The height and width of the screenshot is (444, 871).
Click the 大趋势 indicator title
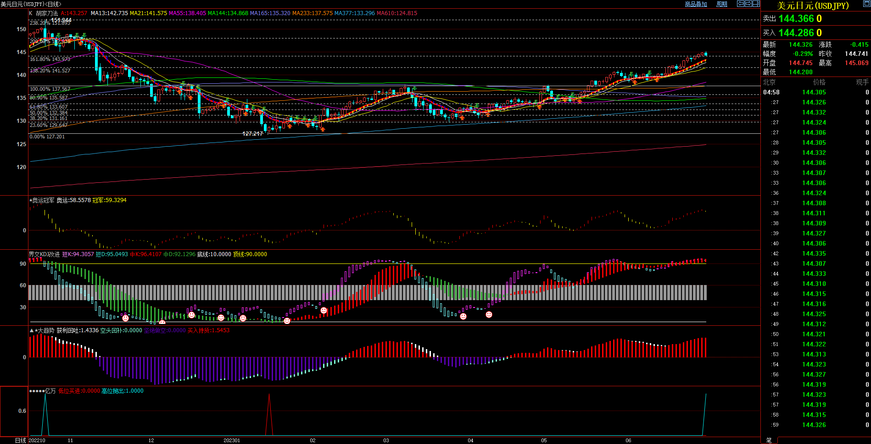click(x=45, y=330)
